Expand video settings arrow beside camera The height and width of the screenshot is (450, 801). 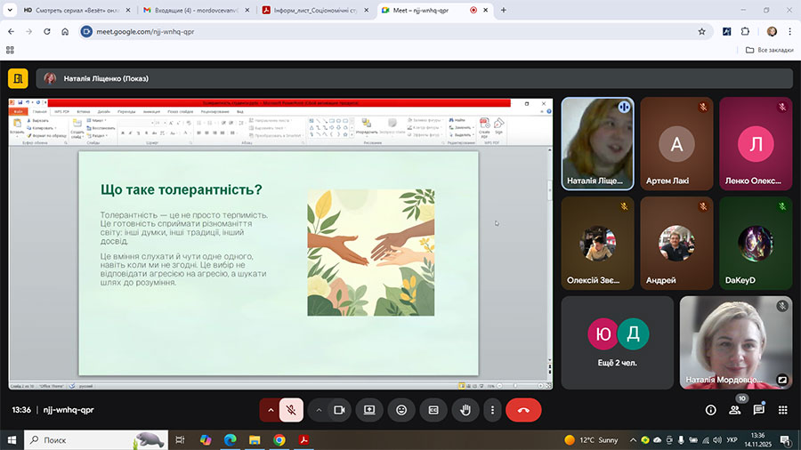[x=319, y=410]
